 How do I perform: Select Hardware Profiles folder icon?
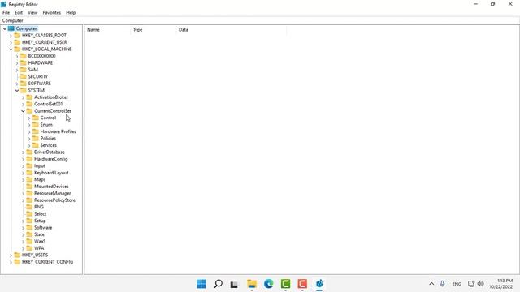pos(36,131)
